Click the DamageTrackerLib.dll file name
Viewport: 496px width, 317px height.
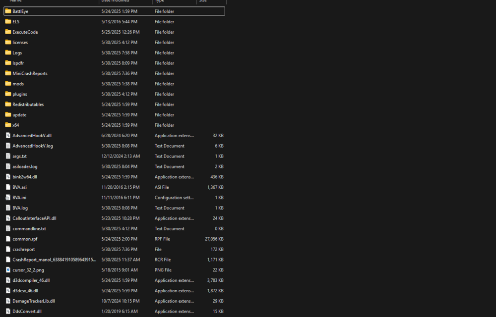[x=34, y=301]
